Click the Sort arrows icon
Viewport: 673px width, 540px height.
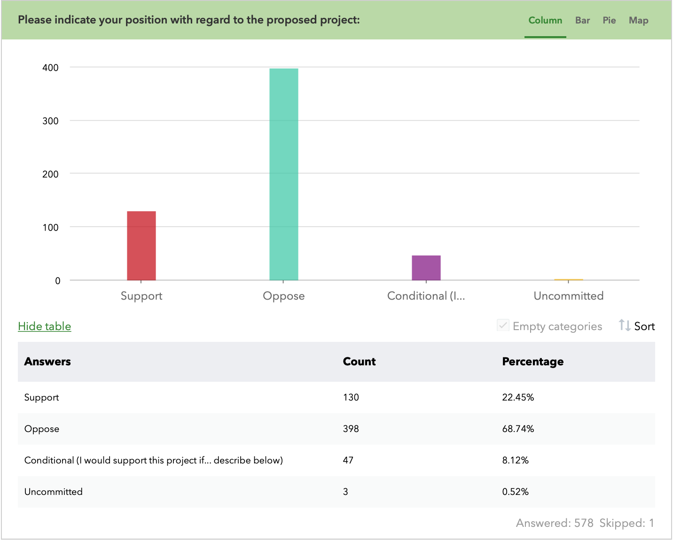(x=624, y=325)
